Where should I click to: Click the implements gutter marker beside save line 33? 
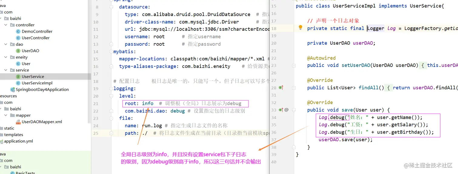pyautogui.click(x=281, y=110)
